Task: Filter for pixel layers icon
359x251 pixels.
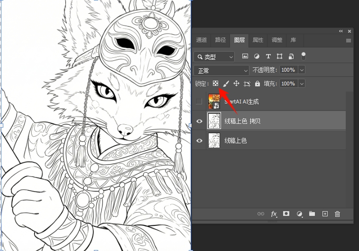Action: point(245,56)
